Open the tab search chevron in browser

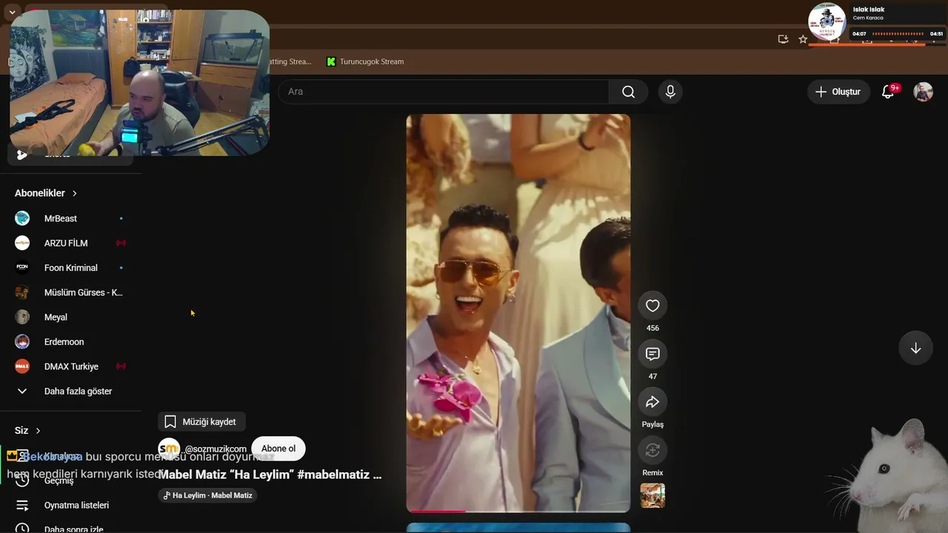pyautogui.click(x=12, y=13)
